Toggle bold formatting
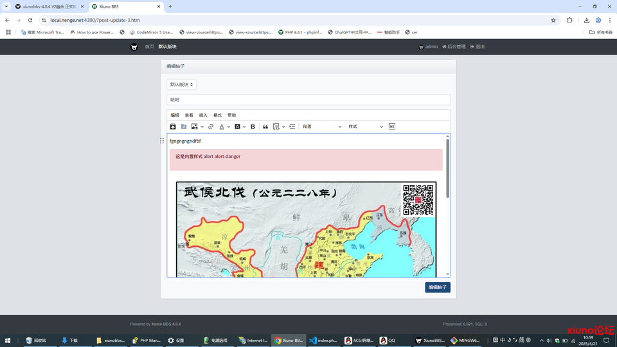Screen dimensions: 617x347 tap(253, 127)
